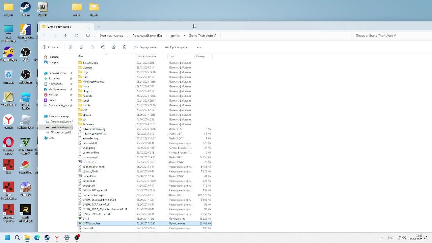Select the GTA5 application file

pyautogui.click(x=86, y=219)
